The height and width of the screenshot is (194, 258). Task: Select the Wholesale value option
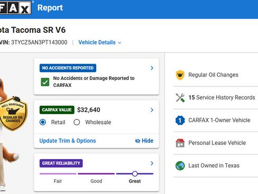pos(77,122)
